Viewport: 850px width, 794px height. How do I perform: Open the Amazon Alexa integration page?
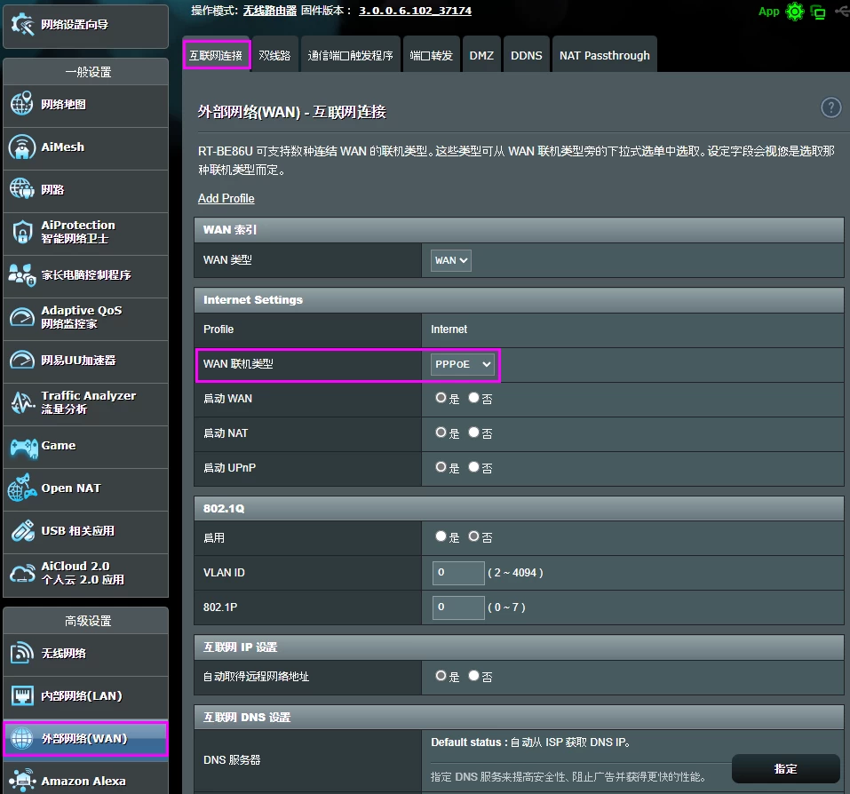pos(85,780)
